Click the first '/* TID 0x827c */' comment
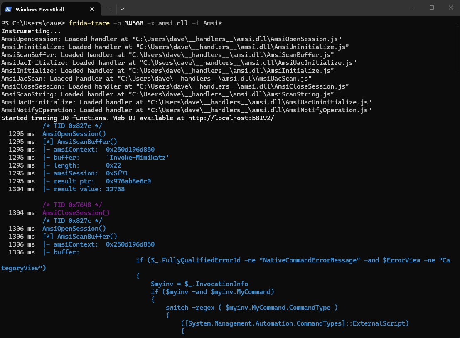Image resolution: width=460 pixels, height=338 pixels. (72, 126)
